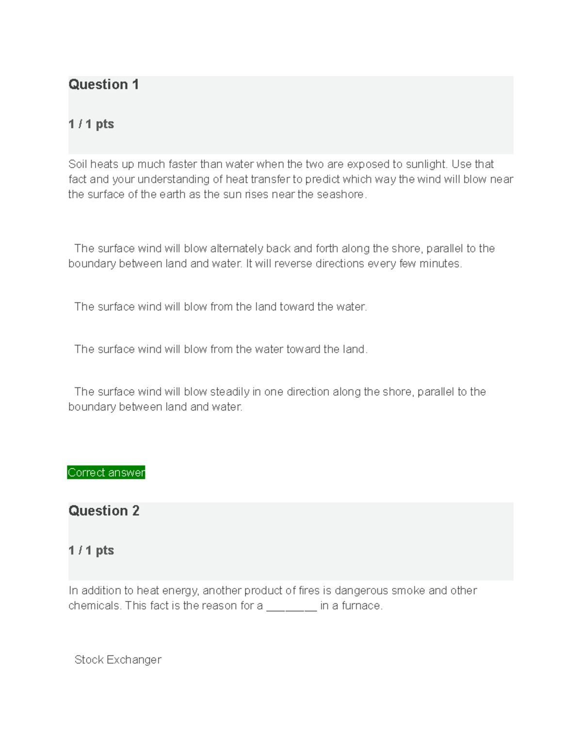
Task: Click "It will reverse directions every few minutes"
Action: click(354, 264)
